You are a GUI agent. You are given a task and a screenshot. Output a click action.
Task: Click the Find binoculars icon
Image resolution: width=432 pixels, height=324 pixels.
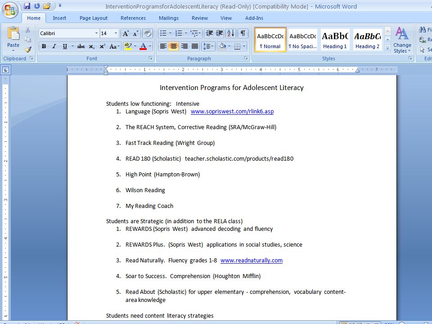[423, 30]
